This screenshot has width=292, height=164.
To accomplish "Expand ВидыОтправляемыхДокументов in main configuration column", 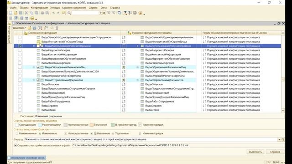I will click(34, 80).
